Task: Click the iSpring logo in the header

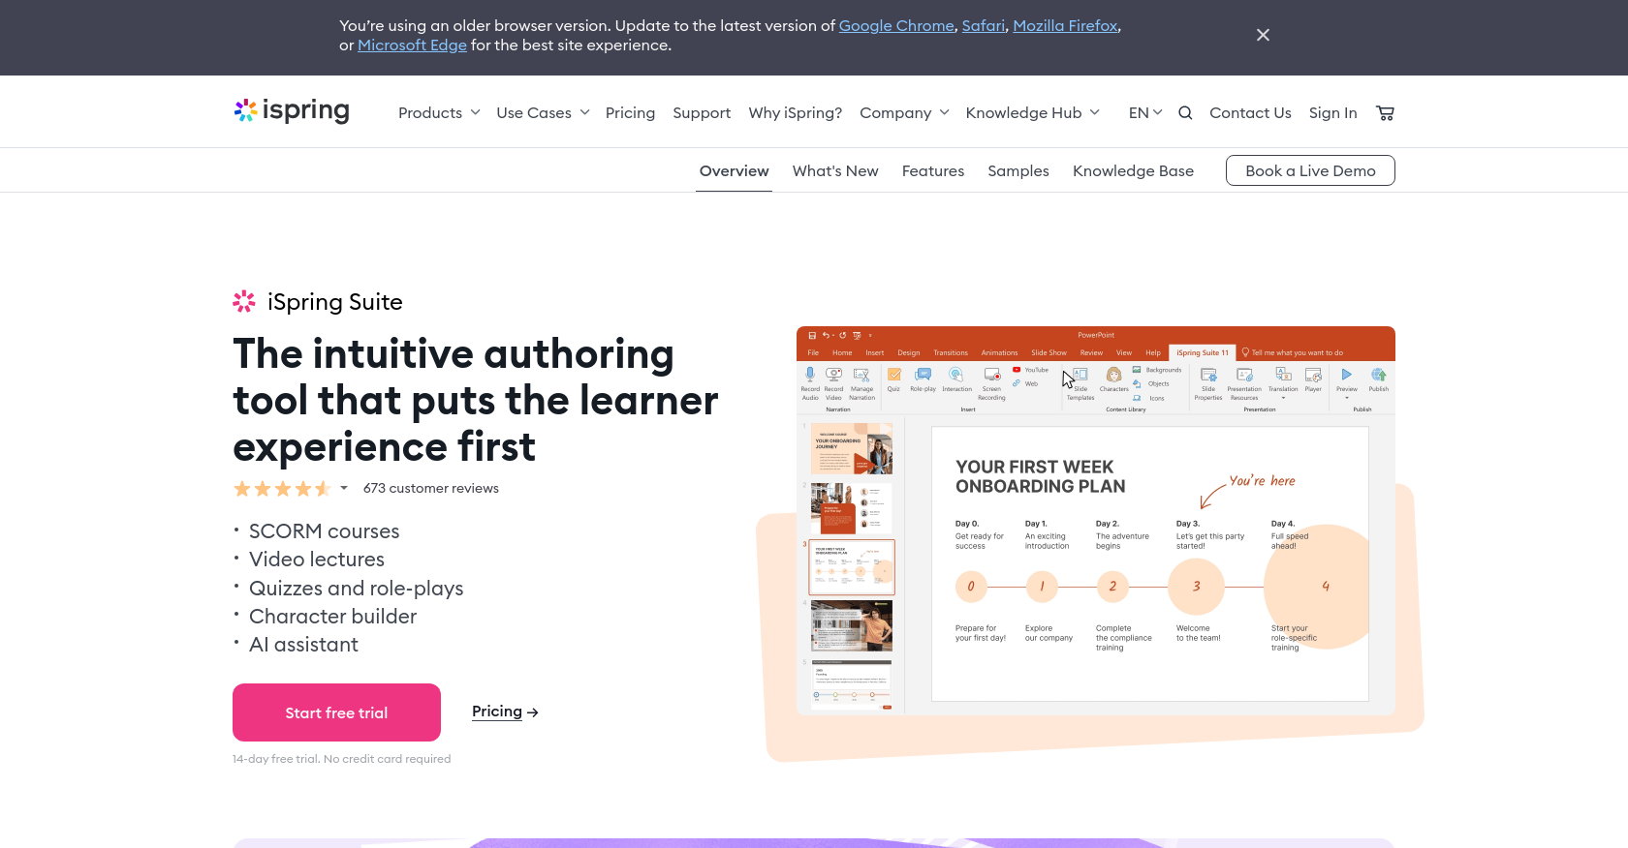Action: [292, 111]
